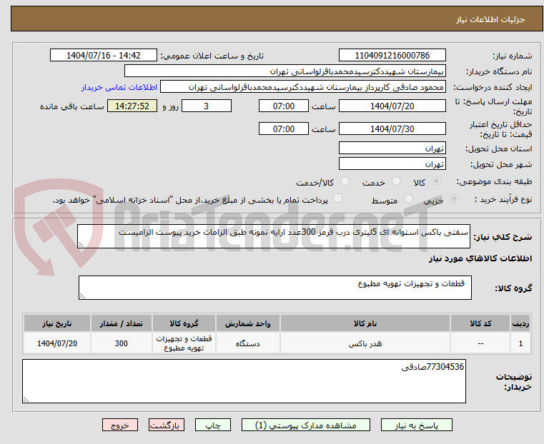Image resolution: width=544 pixels, height=444 pixels.
Task: Click the بازگشت back button
Action: [x=167, y=425]
